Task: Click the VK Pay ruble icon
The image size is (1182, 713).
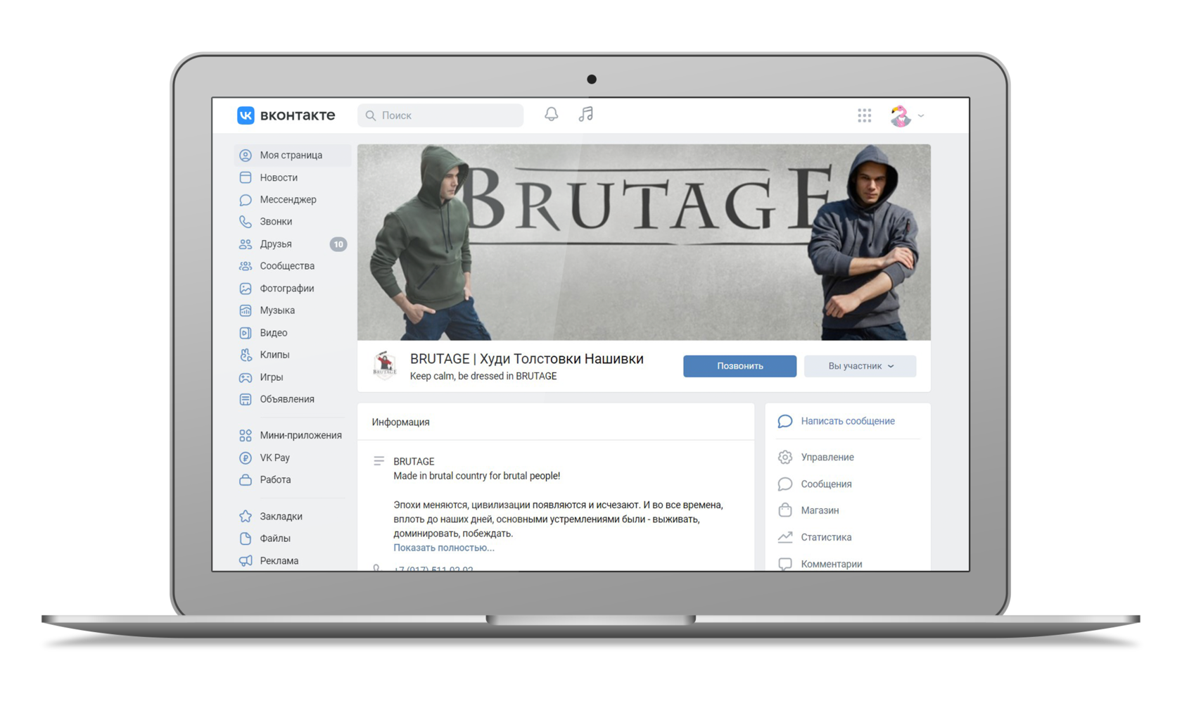Action: [246, 458]
